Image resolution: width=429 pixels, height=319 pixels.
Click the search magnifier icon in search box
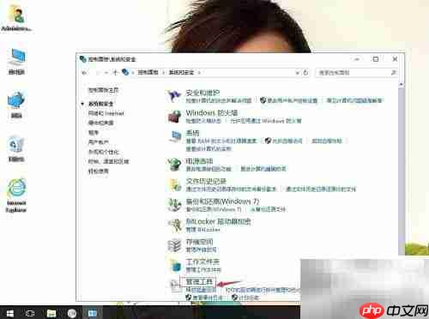point(393,73)
